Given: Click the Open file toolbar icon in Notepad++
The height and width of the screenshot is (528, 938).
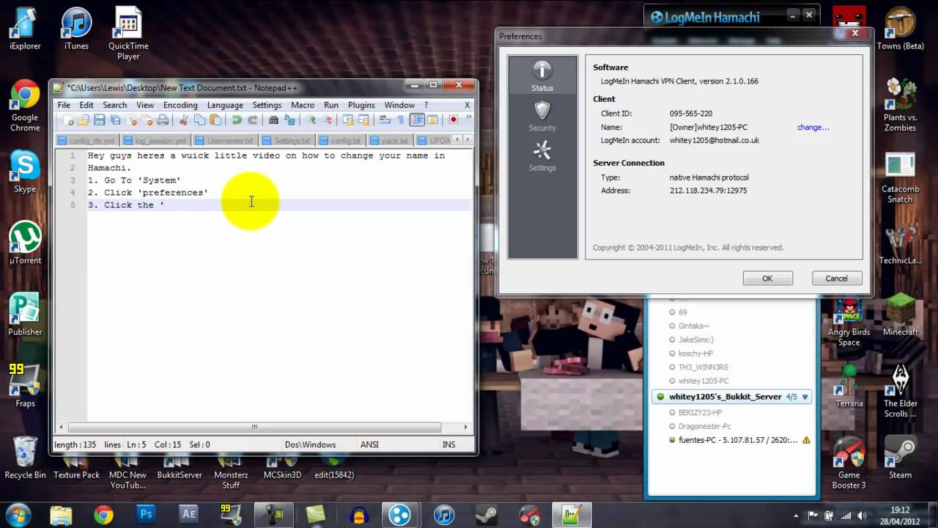Looking at the screenshot, I should coord(84,120).
